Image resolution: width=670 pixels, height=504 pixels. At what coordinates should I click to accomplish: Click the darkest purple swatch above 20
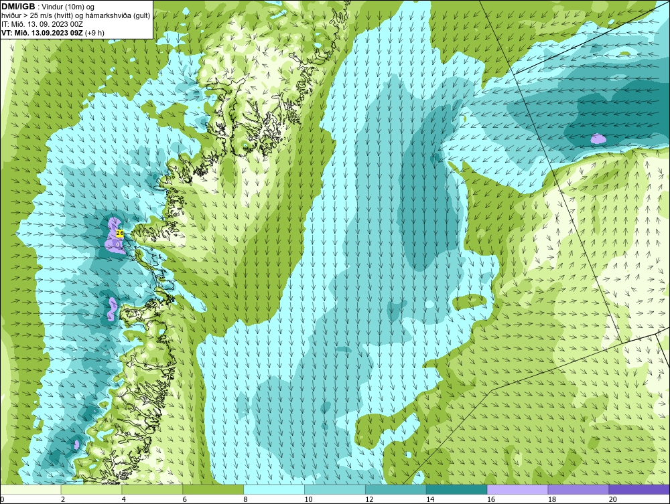[639, 489]
